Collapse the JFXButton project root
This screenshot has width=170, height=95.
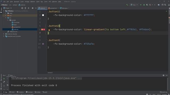(3, 11)
